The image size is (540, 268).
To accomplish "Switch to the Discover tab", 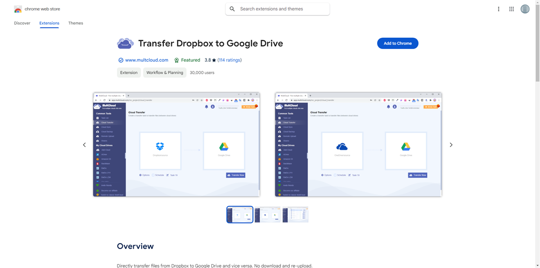I will coord(22,23).
